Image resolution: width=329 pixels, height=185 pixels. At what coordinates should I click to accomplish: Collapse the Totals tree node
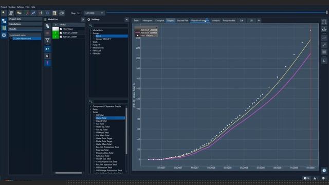(x=90, y=112)
